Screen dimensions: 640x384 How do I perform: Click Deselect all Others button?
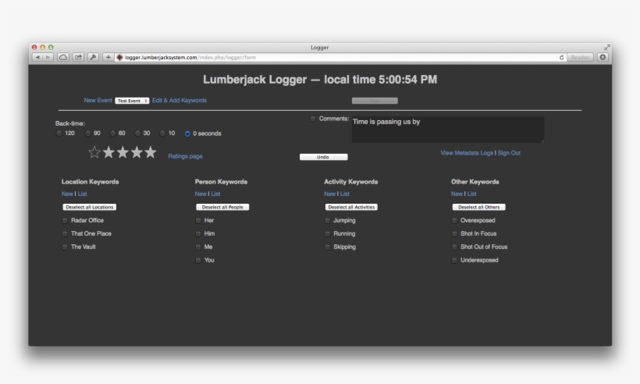(x=478, y=208)
